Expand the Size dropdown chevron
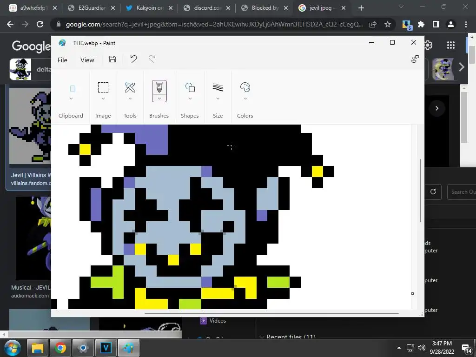This screenshot has height=357, width=476. pyautogui.click(x=218, y=99)
